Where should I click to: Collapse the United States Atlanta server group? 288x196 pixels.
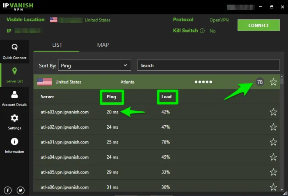click(123, 82)
